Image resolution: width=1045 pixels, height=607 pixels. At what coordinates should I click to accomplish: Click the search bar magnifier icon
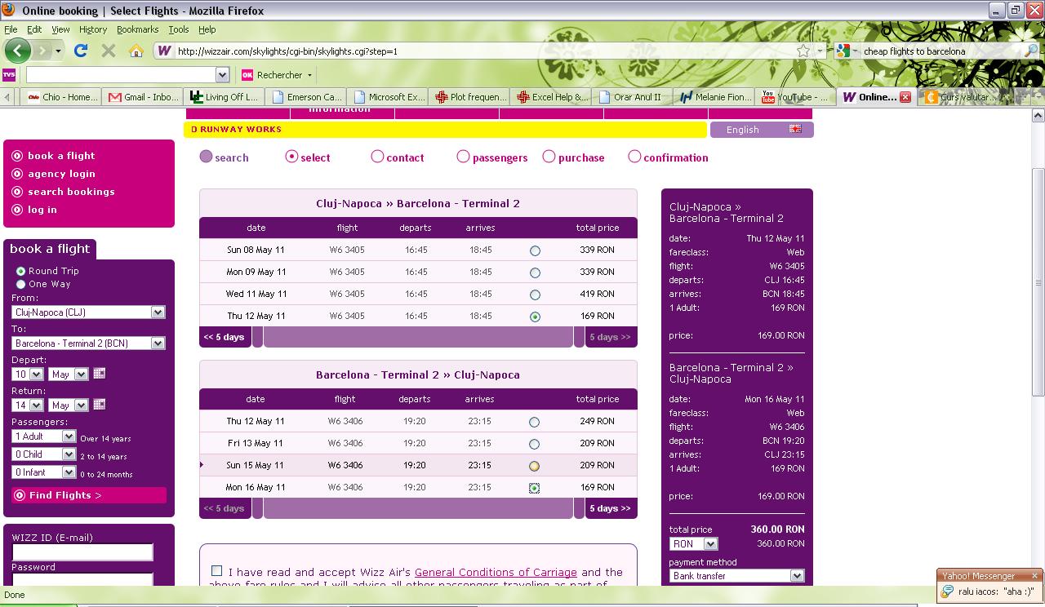pyautogui.click(x=1031, y=51)
